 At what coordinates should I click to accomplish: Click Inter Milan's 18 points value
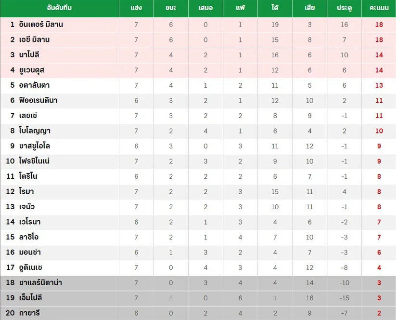[379, 25]
